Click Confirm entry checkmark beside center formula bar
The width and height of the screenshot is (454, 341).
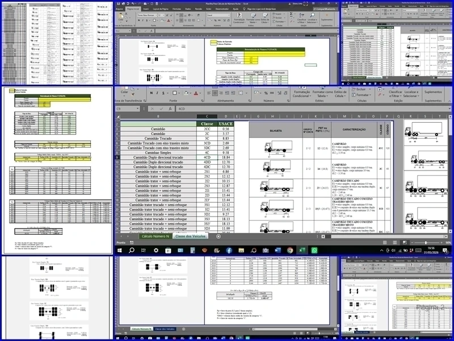click(x=161, y=109)
